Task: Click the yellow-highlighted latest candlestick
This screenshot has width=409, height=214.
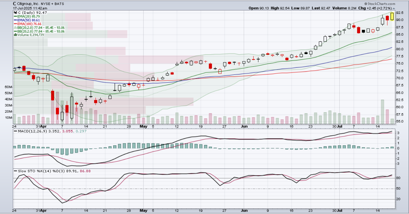Action: pyautogui.click(x=392, y=16)
